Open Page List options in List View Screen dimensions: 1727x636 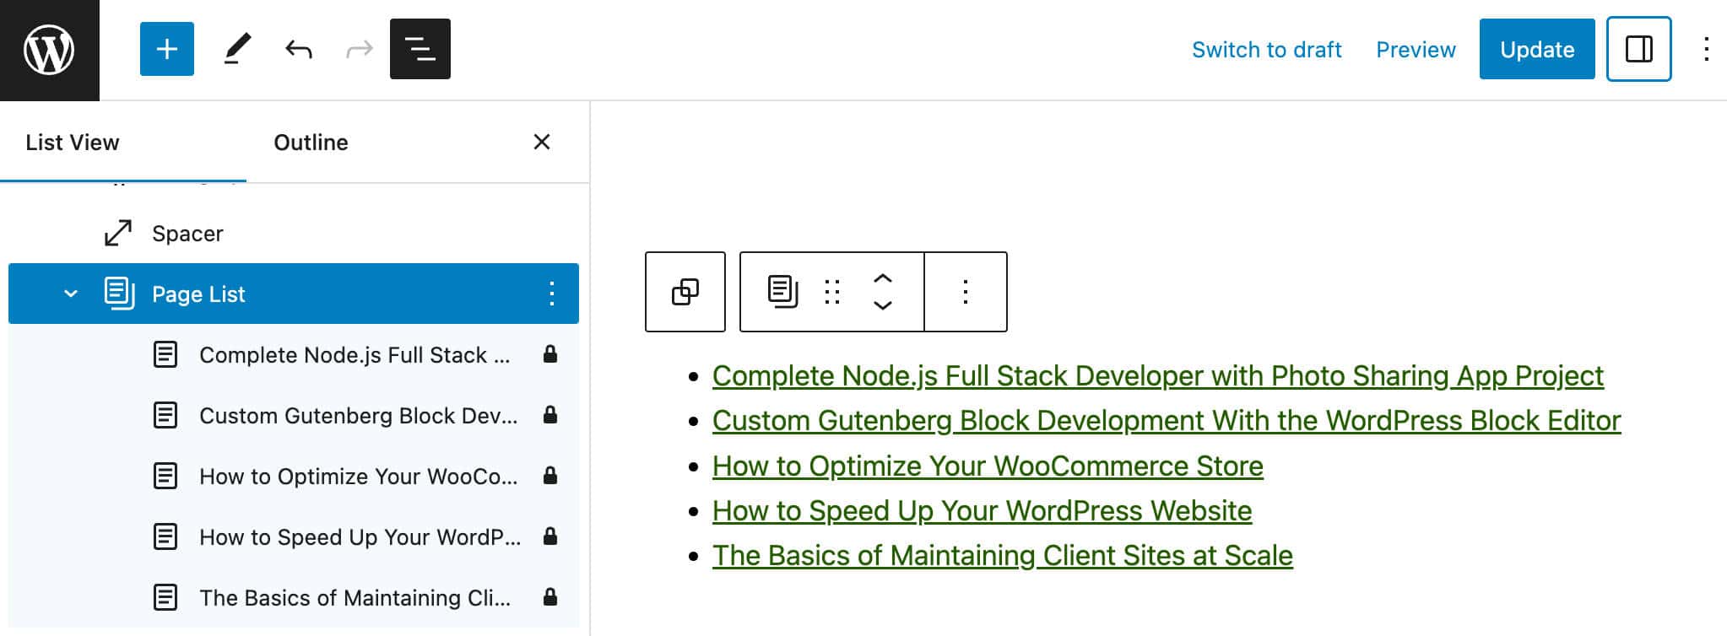[551, 294]
